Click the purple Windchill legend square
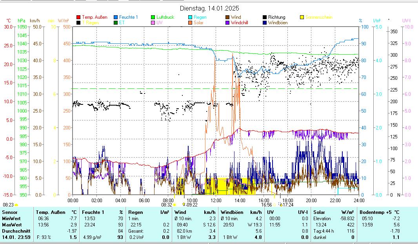The width and height of the screenshot is (418, 244). [227, 23]
